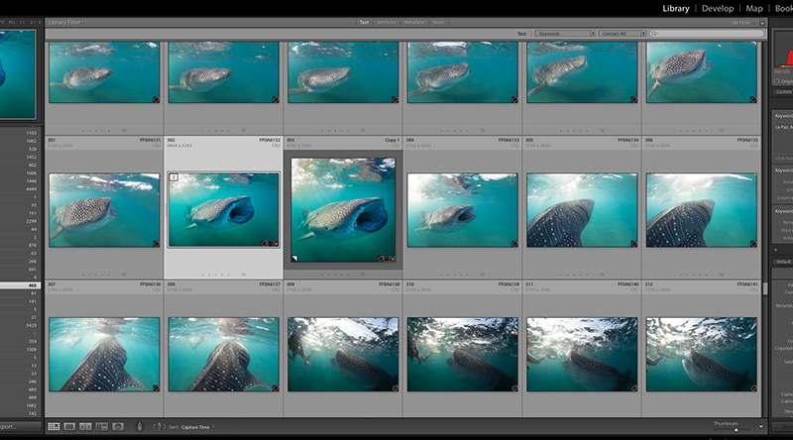Select the selected open-mouth whale shark thumbnail

223,209
